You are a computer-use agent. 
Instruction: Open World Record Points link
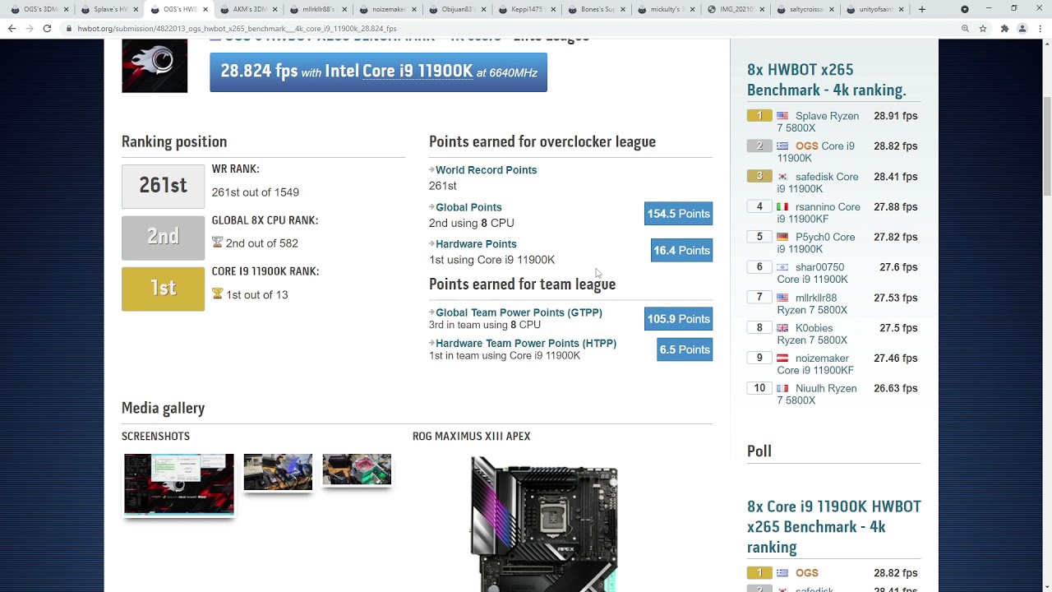pyautogui.click(x=486, y=170)
